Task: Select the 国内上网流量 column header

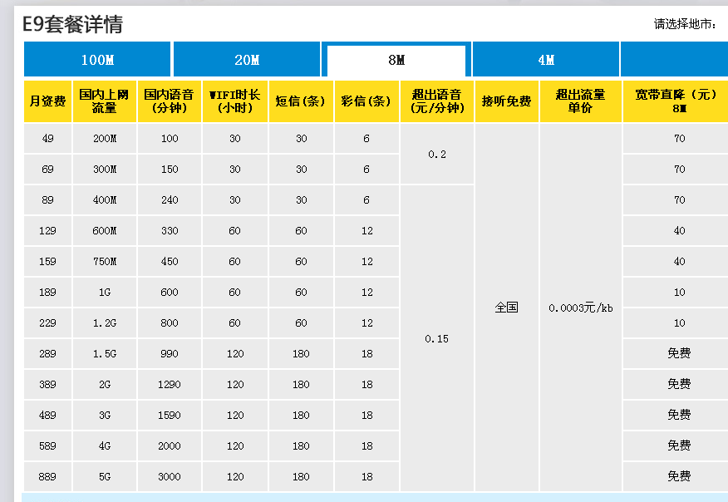Action: click(104, 101)
